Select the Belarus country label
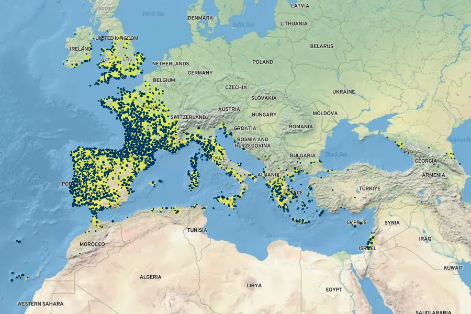The width and height of the screenshot is (471, 314). click(321, 46)
